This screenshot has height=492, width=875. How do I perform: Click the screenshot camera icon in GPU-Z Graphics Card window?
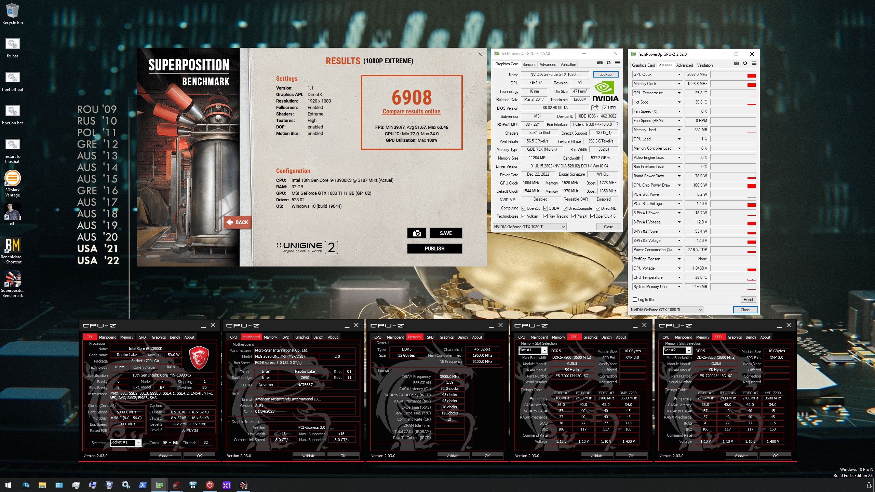point(600,63)
